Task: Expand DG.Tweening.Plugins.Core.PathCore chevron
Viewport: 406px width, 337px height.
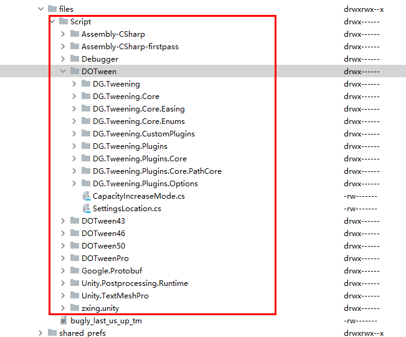Action: (74, 171)
